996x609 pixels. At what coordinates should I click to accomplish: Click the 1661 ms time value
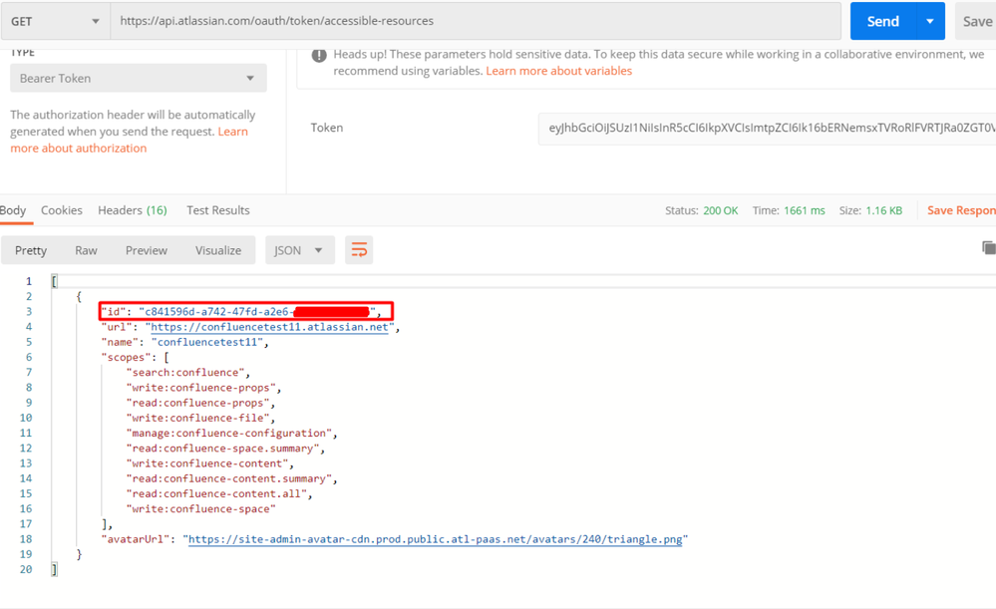805,210
